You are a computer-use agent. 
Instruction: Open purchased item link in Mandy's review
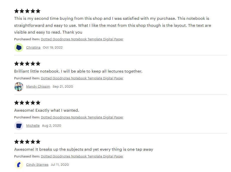pos(82,78)
